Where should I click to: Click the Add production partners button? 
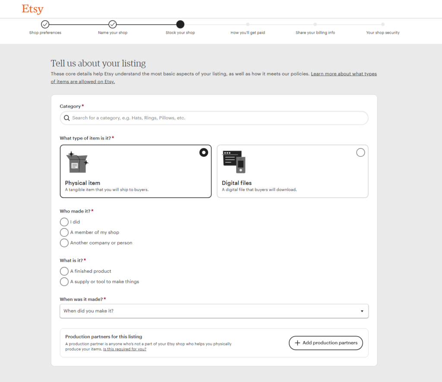(x=326, y=343)
